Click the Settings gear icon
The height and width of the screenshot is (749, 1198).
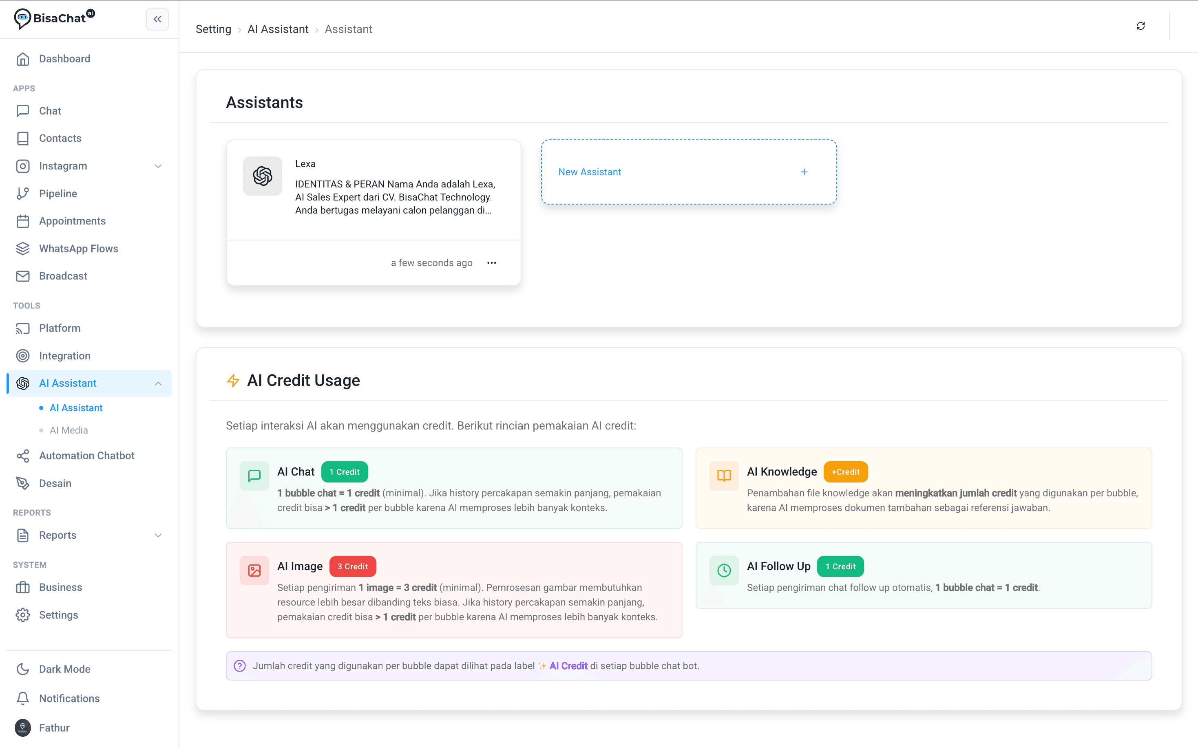click(x=23, y=615)
